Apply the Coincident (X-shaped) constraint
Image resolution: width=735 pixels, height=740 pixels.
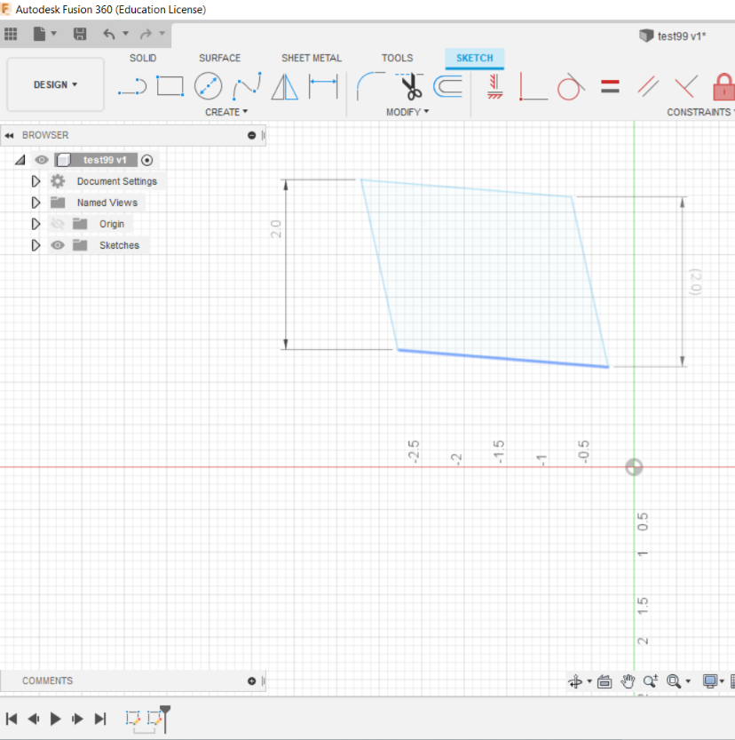click(x=686, y=86)
